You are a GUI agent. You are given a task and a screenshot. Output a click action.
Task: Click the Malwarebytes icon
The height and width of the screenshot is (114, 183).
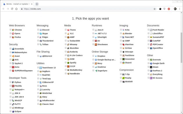pos(13,52)
